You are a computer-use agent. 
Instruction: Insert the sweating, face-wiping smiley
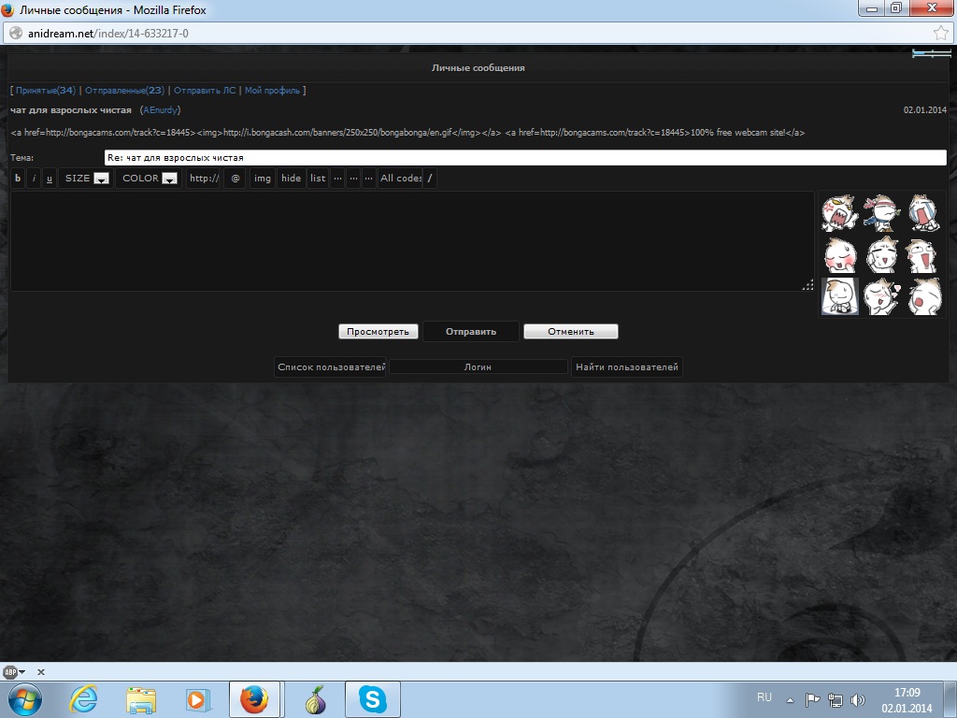pyautogui.click(x=881, y=254)
